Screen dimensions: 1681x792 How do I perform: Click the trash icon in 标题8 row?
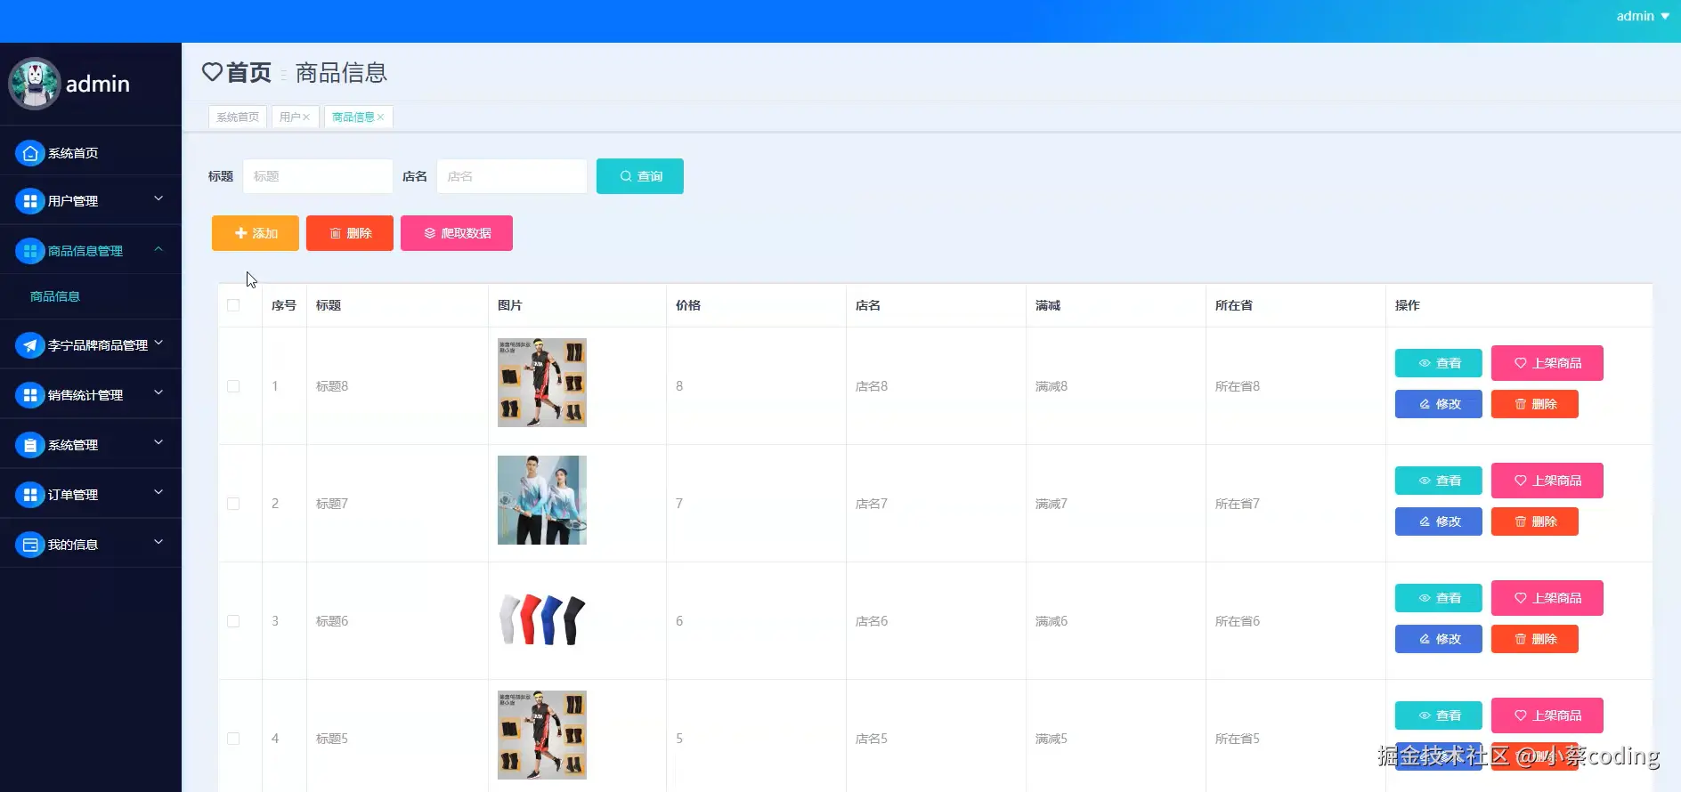[1521, 404]
